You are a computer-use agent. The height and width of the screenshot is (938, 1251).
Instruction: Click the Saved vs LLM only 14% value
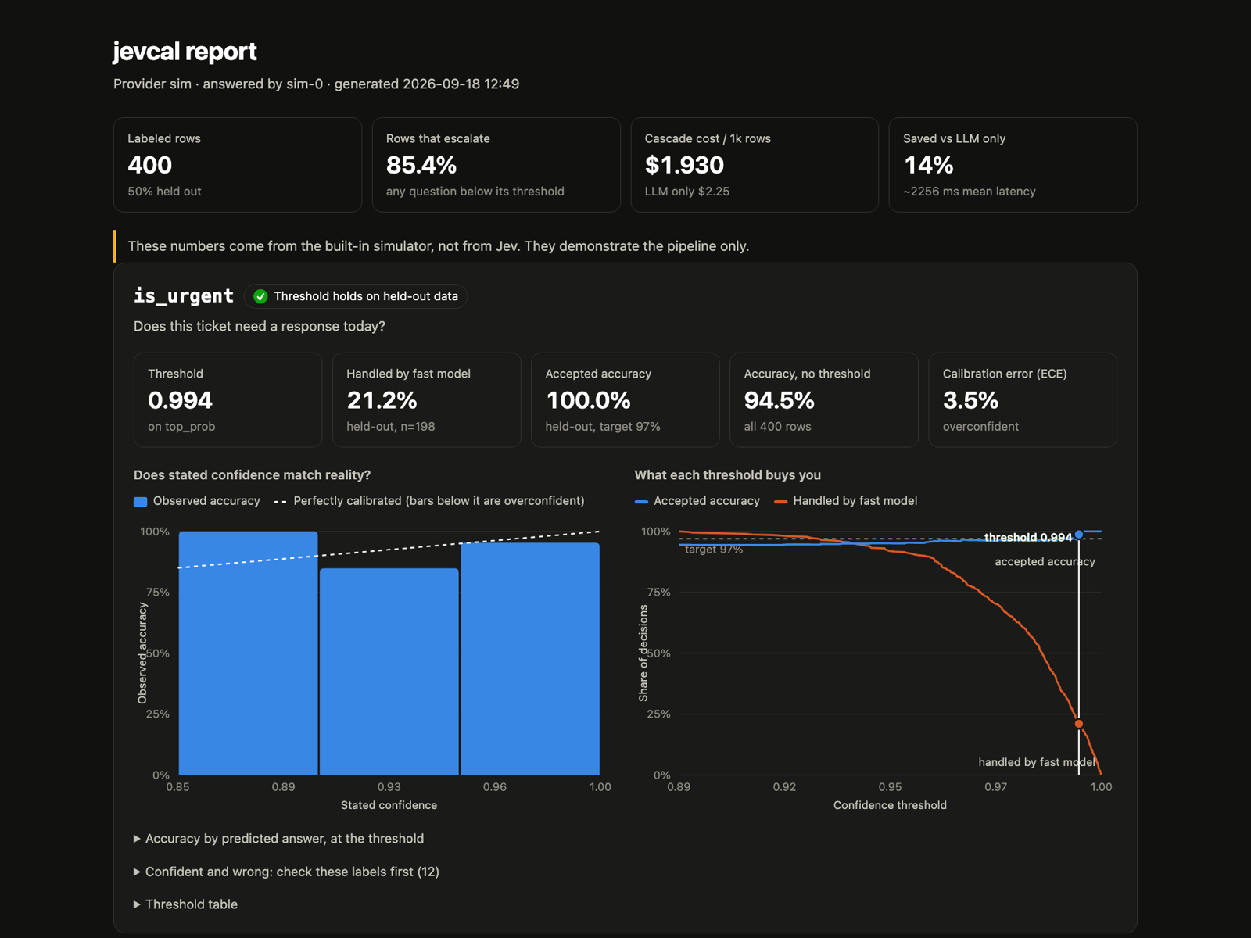(928, 166)
